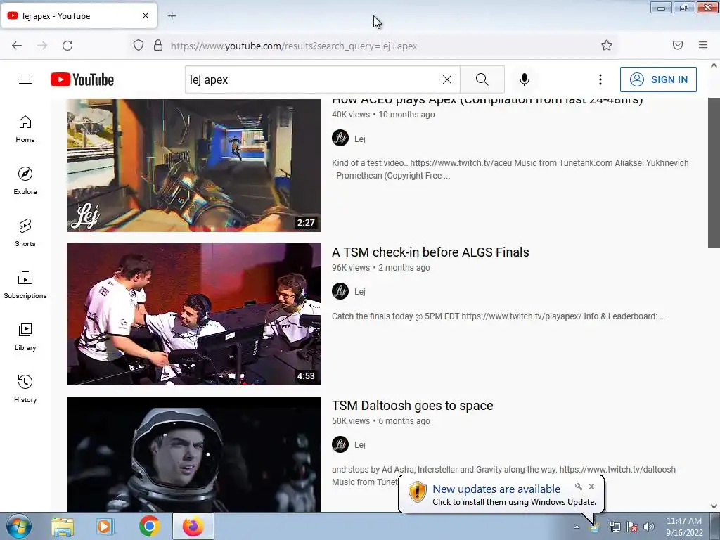Click 'New updates are available' notification
The height and width of the screenshot is (540, 720).
tap(496, 489)
